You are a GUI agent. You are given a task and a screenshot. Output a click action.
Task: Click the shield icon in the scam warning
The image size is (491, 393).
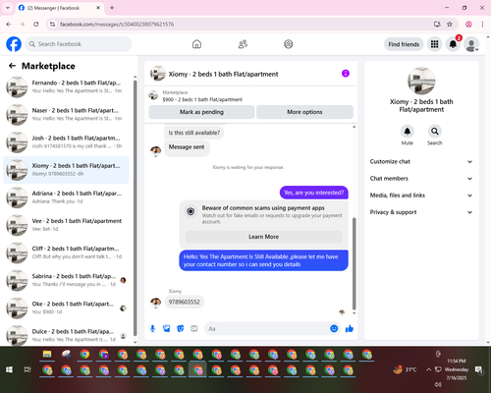pyautogui.click(x=191, y=211)
